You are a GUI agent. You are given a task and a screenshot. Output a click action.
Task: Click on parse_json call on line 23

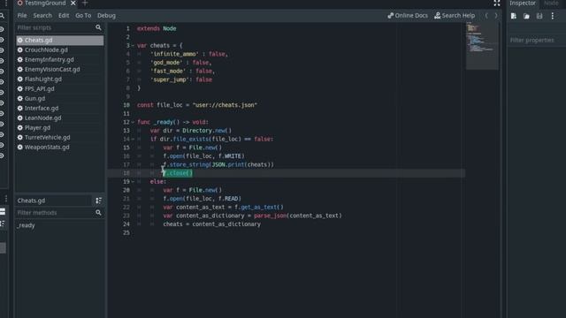pyautogui.click(x=270, y=216)
